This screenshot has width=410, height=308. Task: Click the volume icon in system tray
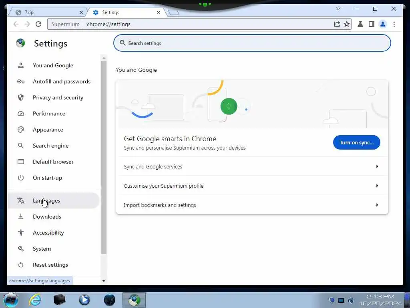(x=351, y=300)
